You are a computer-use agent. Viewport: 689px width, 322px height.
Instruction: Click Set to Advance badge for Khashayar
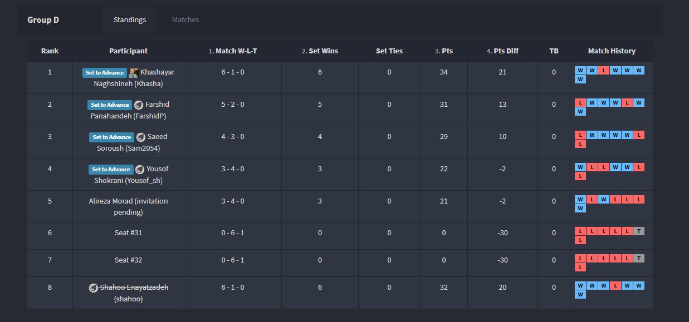point(105,73)
